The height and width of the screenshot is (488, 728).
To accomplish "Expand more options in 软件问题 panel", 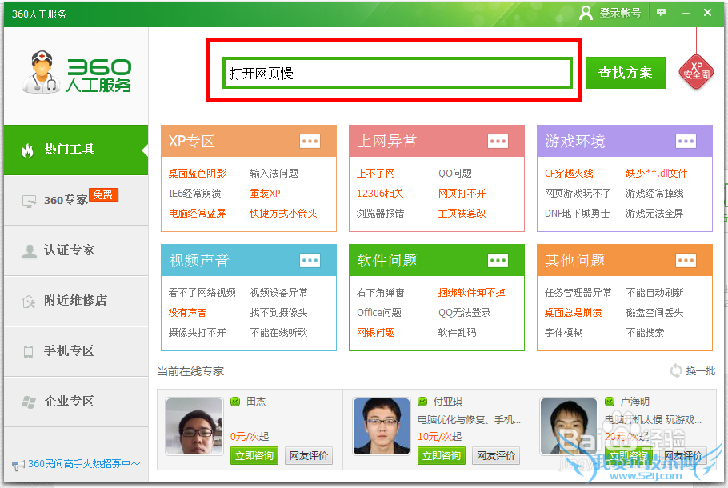I will (x=498, y=261).
